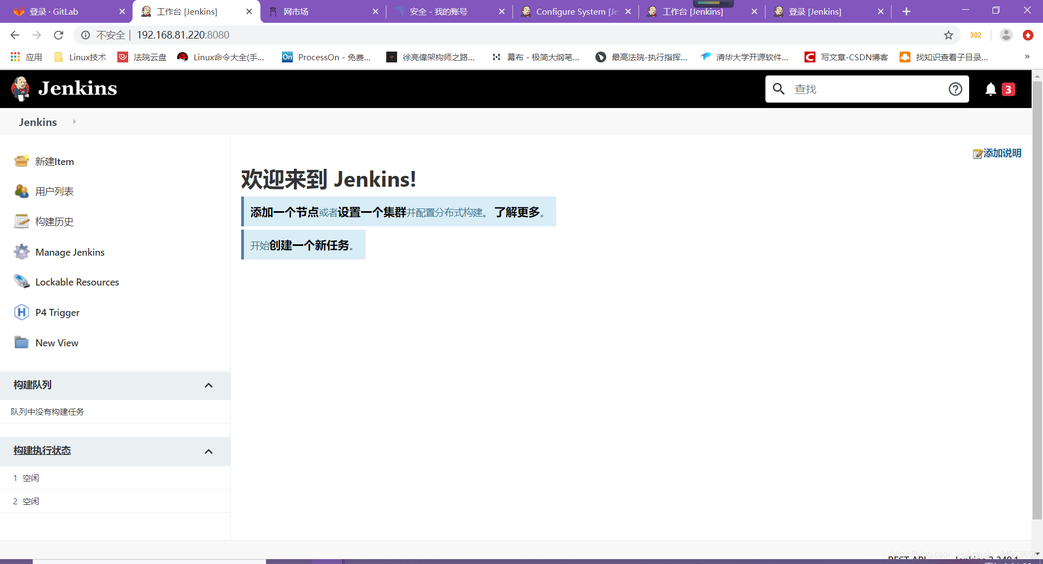Open the Manage Jenkins link
Screen dimensions: 1043x564
click(x=70, y=252)
